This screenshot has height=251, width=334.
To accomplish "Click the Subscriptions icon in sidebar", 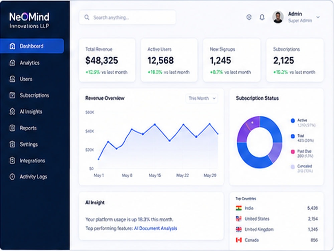I will [12, 95].
